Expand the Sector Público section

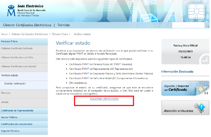[24, 118]
